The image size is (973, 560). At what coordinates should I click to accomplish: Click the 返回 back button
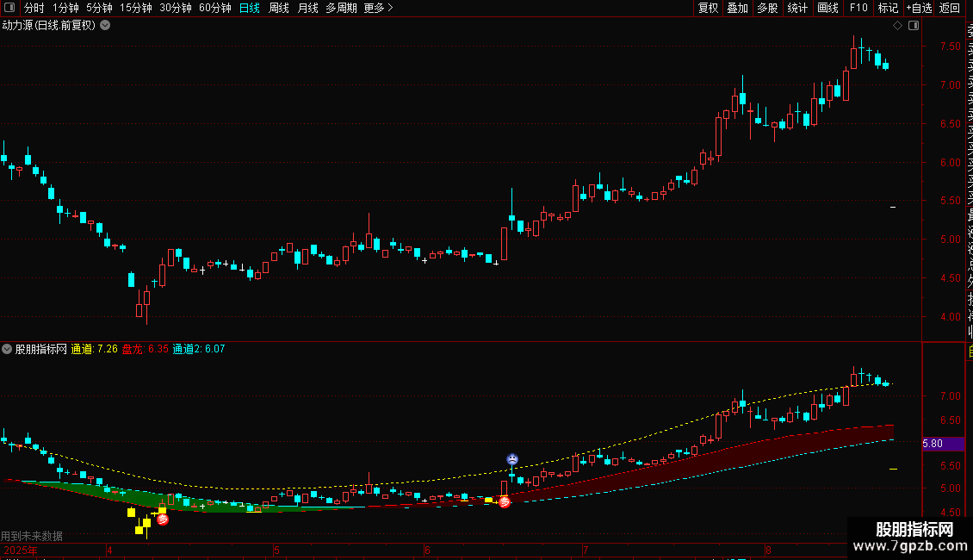click(x=950, y=8)
